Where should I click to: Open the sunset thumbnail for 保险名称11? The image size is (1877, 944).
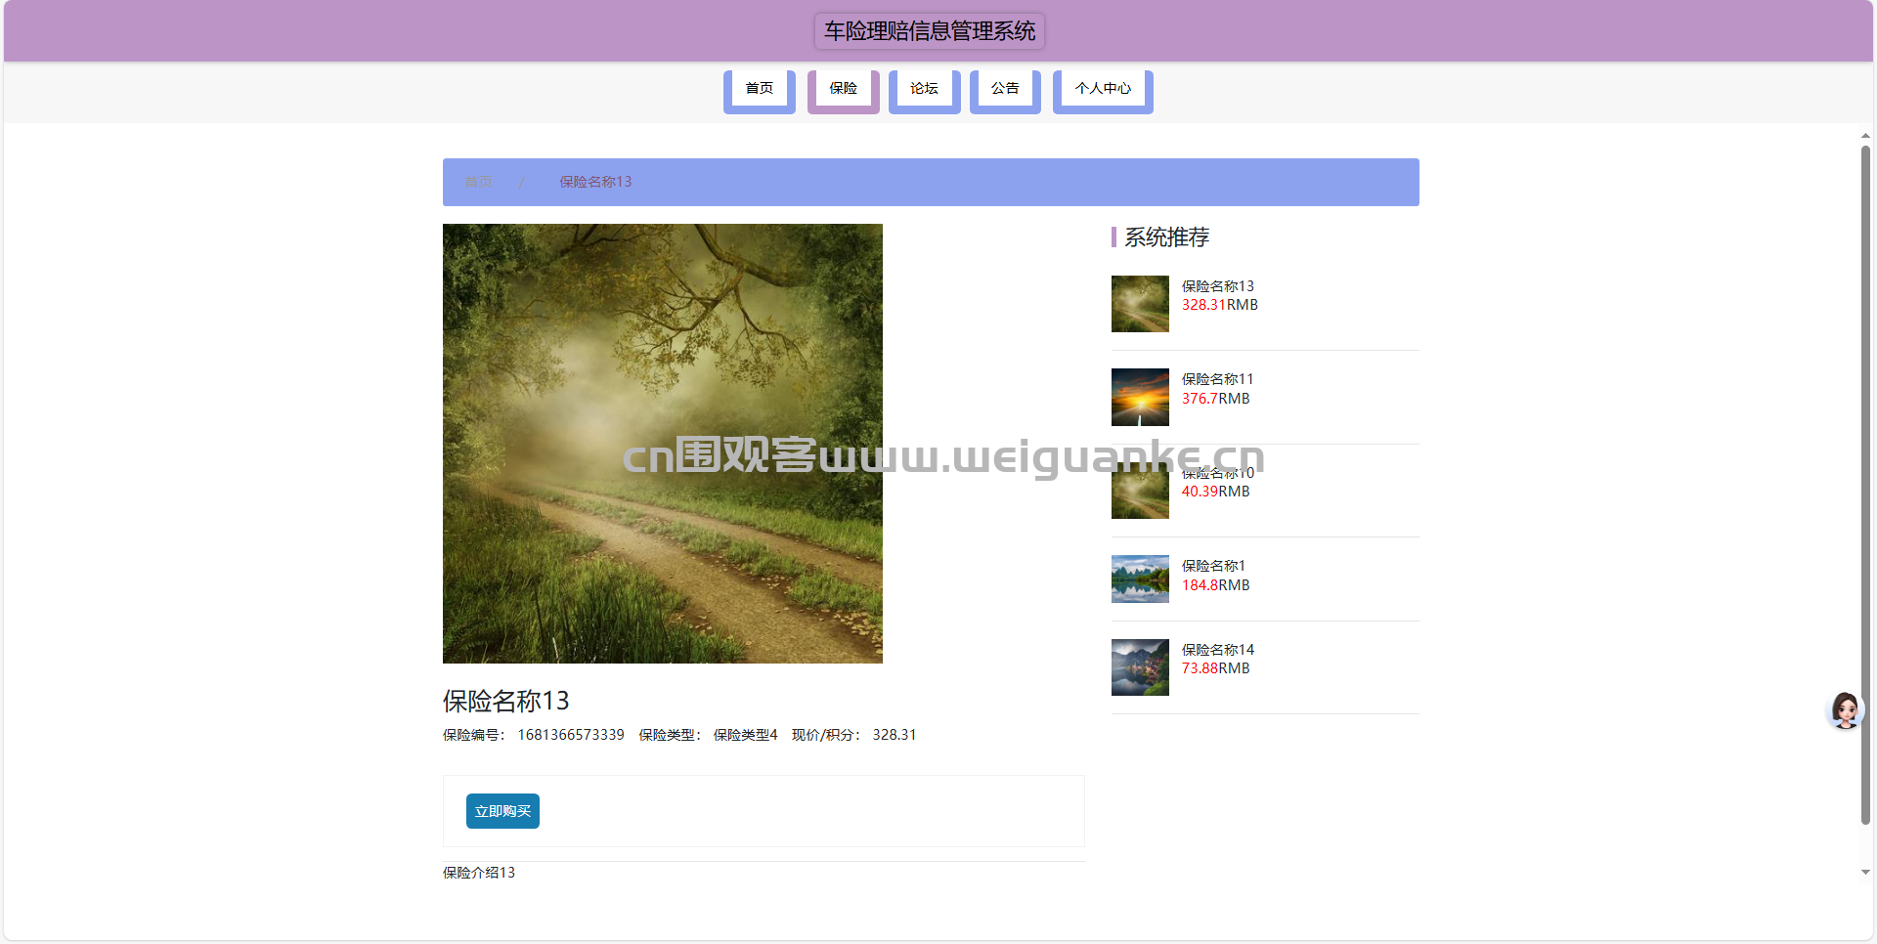pyautogui.click(x=1140, y=397)
